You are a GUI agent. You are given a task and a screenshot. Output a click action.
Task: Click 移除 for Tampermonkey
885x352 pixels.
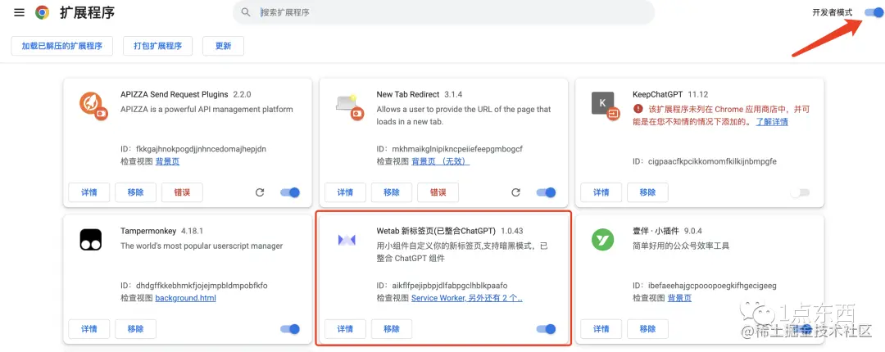coord(135,329)
